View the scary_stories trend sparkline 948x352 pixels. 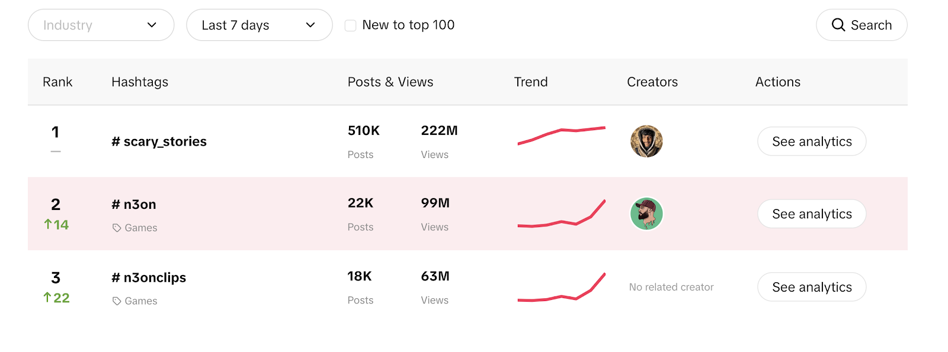pos(561,135)
